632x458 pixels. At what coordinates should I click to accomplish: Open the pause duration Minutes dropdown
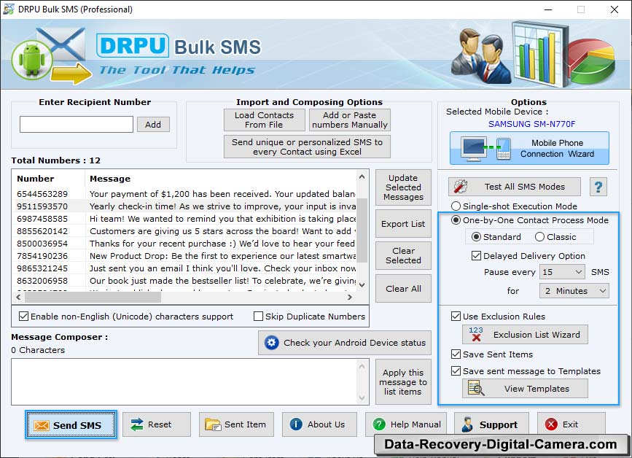coord(574,291)
